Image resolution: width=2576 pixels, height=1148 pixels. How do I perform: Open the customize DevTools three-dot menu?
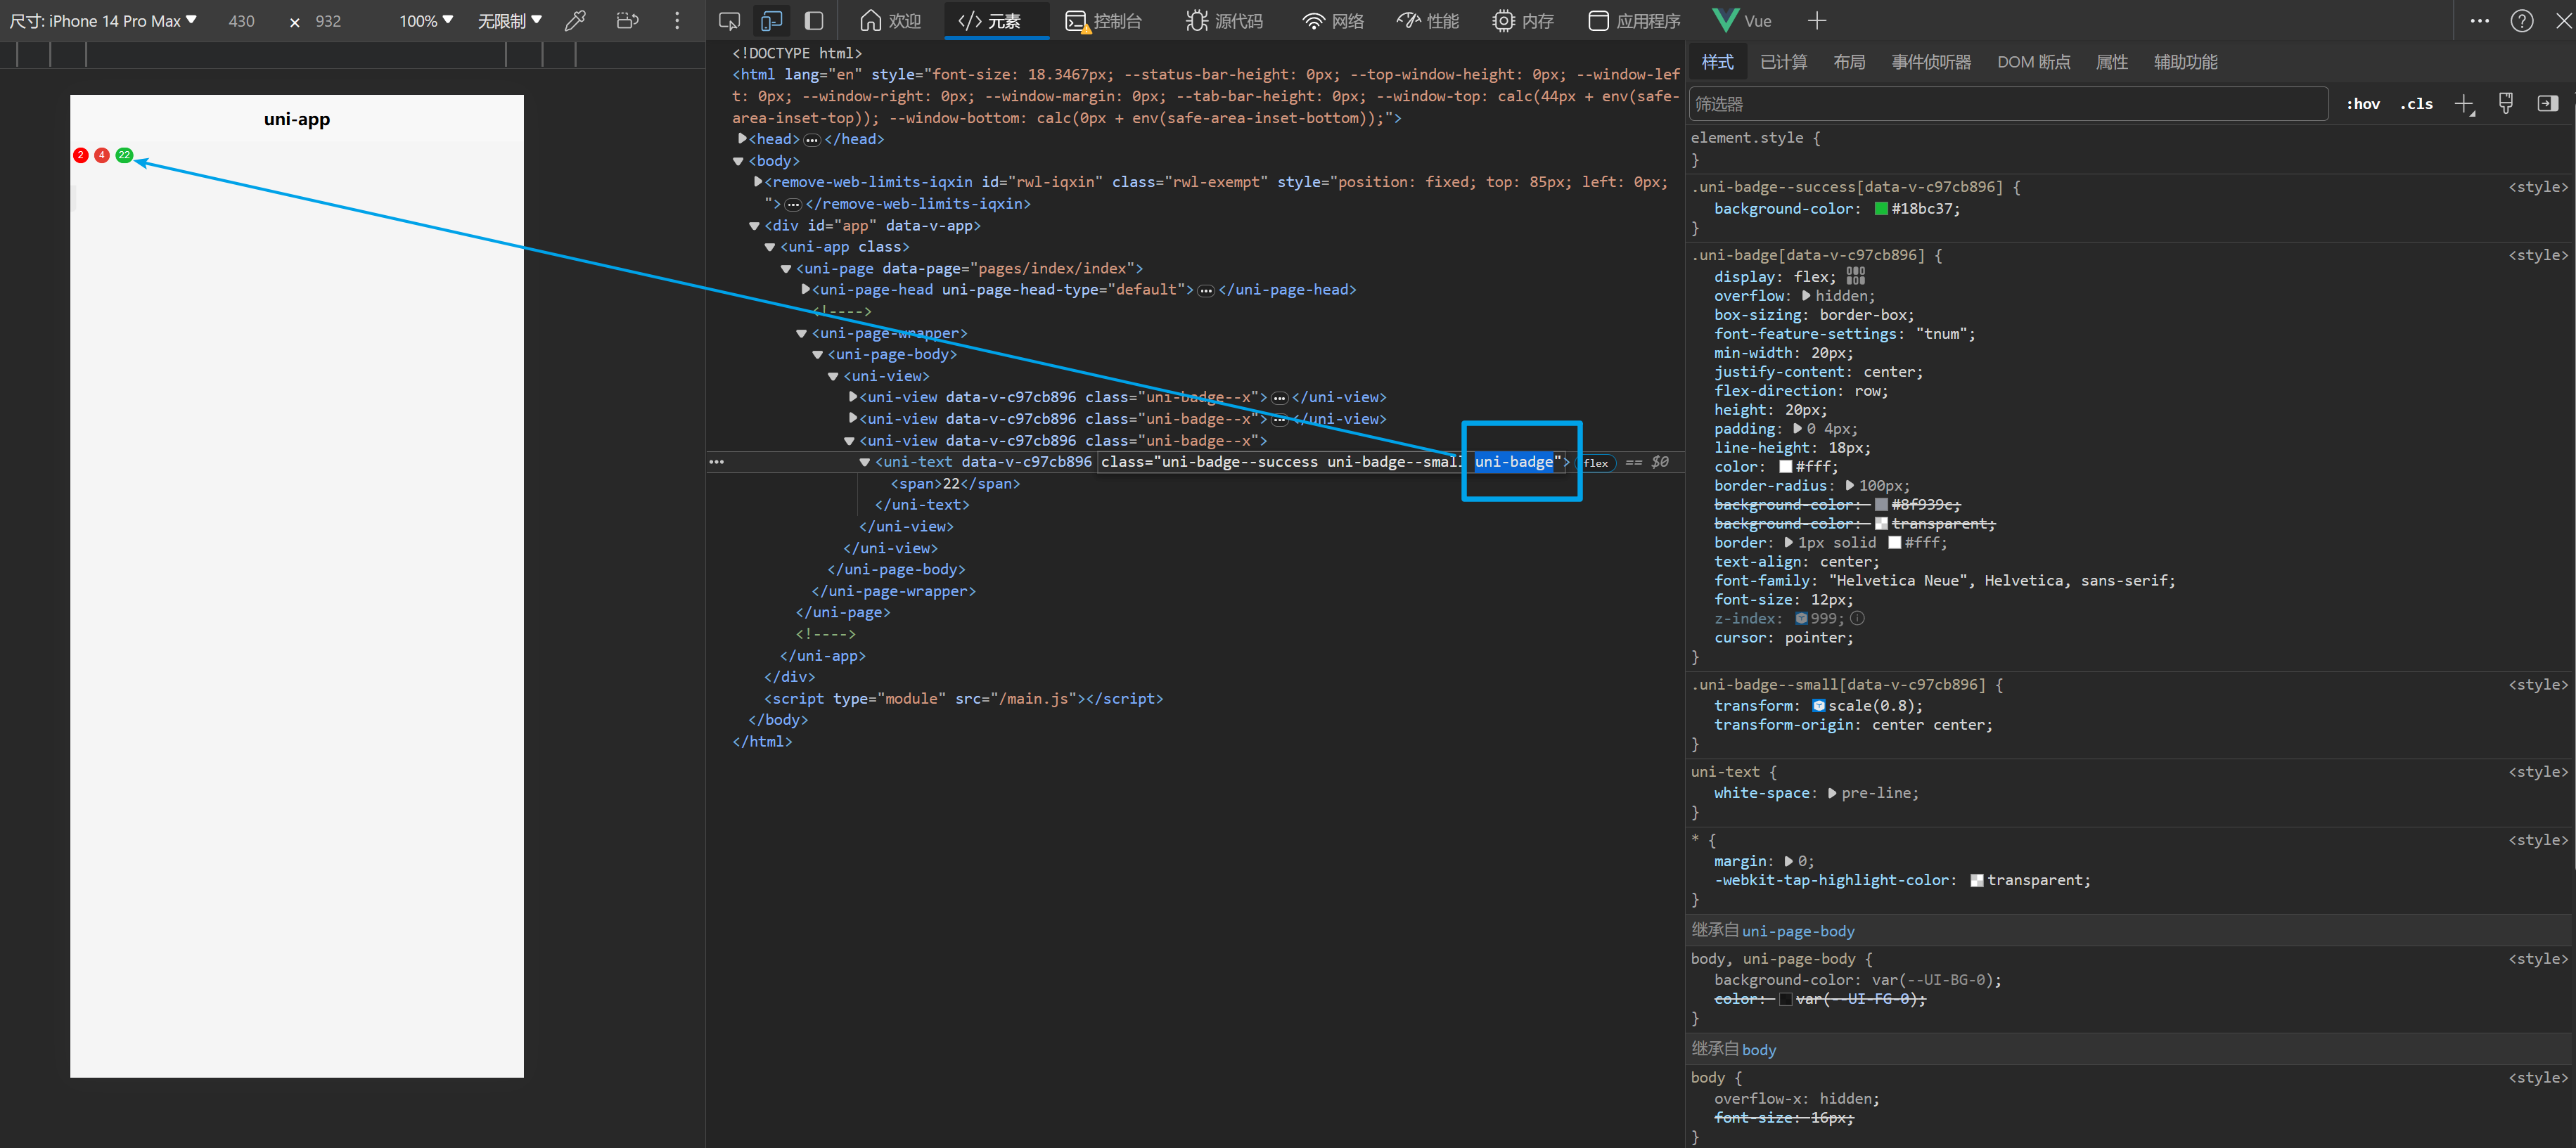pyautogui.click(x=2479, y=21)
